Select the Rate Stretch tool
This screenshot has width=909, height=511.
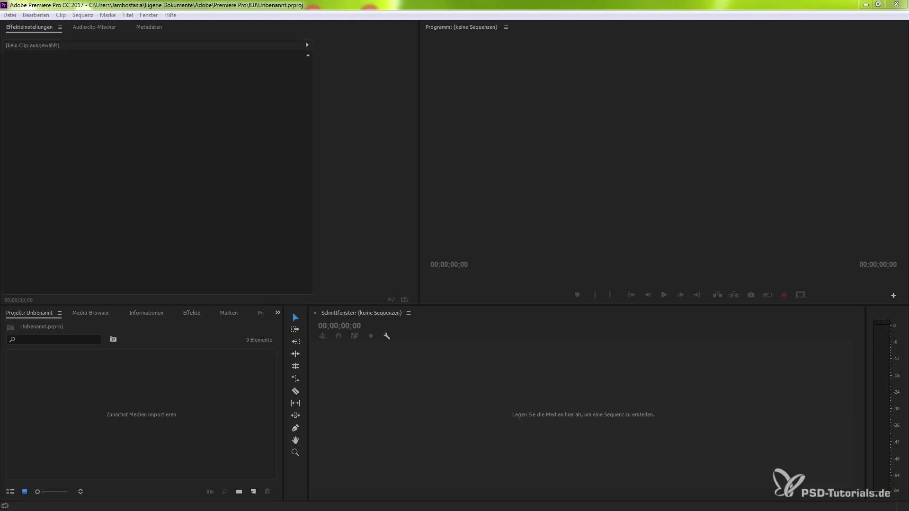coord(295,379)
